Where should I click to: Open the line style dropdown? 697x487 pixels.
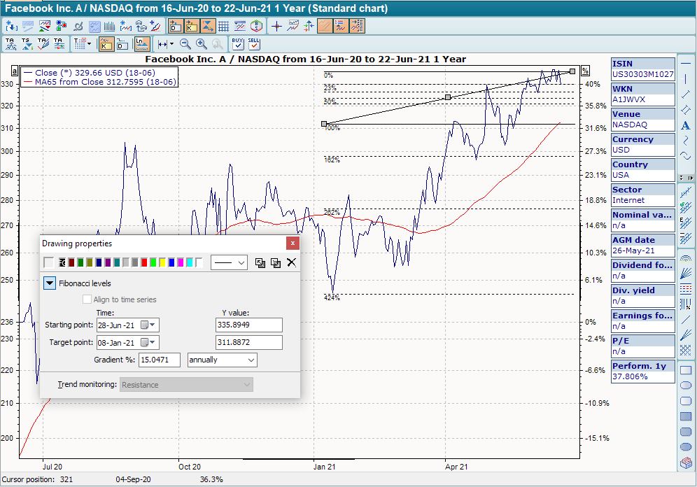229,262
